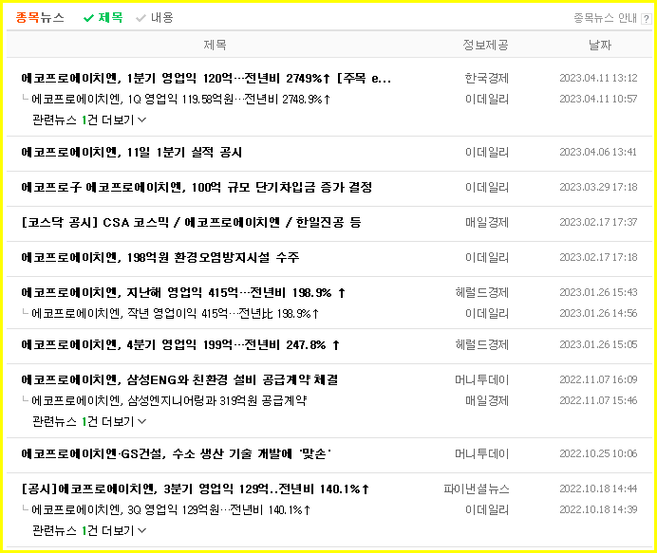Open sub-article 3Q 영업익 129억원…전년비 140.1%
657x553 pixels.
click(171, 510)
